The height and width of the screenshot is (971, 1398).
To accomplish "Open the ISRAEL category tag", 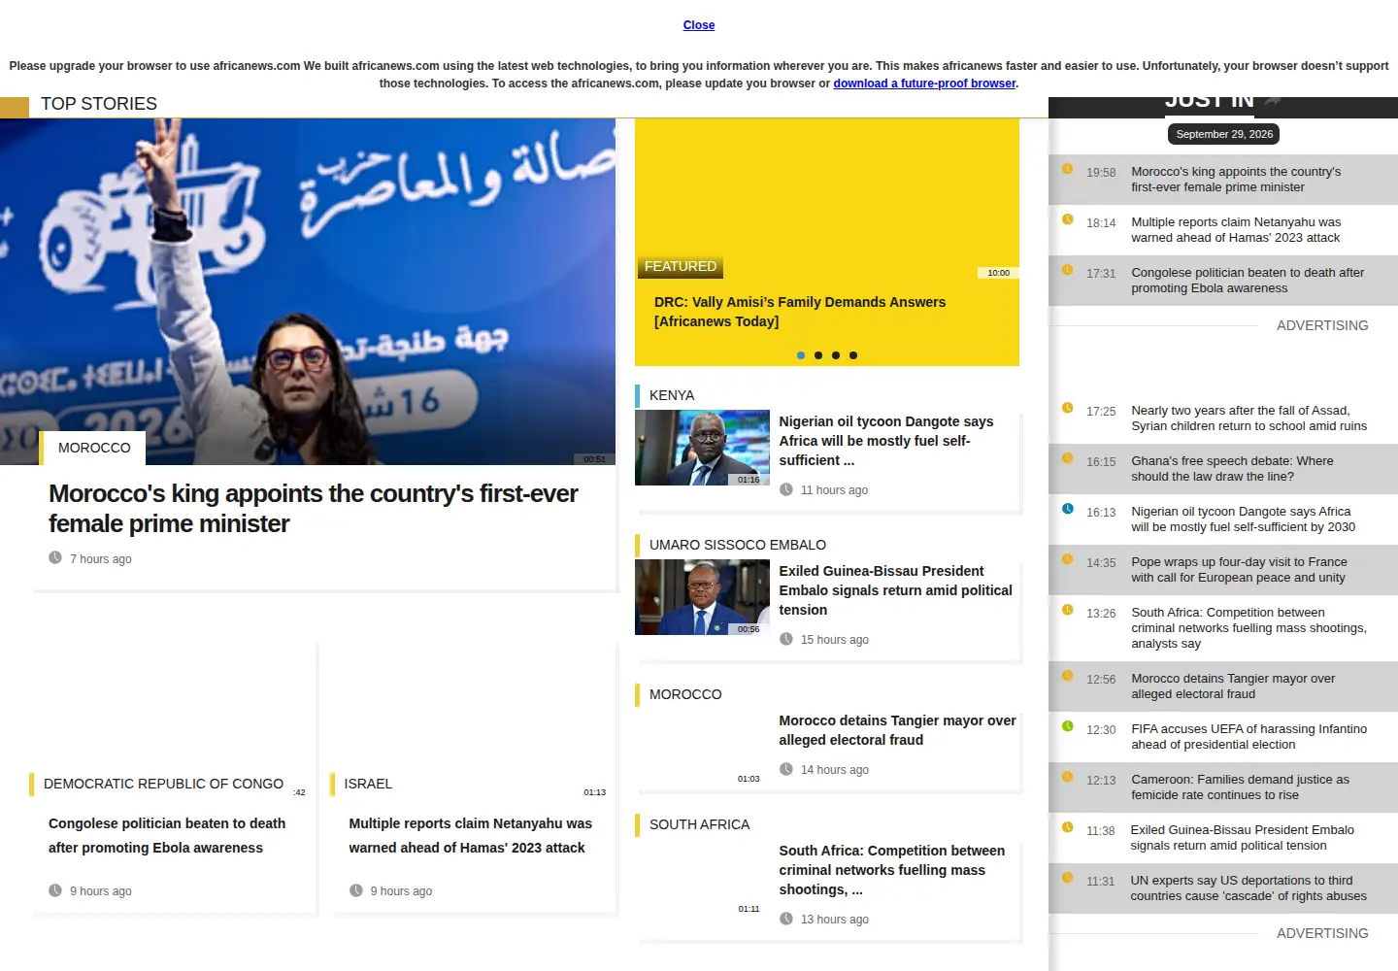I will pyautogui.click(x=368, y=784).
